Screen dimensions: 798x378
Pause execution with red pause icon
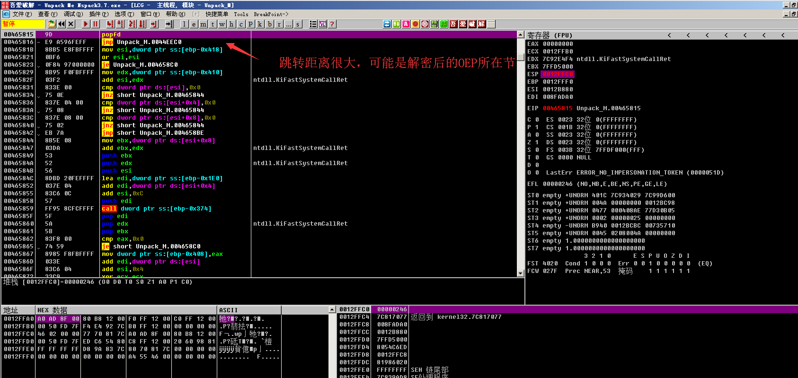point(95,24)
